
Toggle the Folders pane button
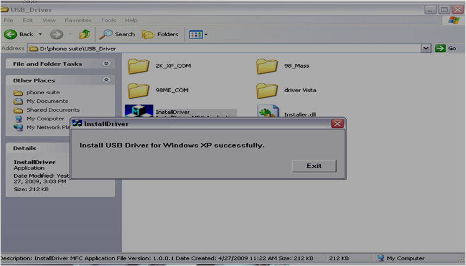(x=160, y=34)
